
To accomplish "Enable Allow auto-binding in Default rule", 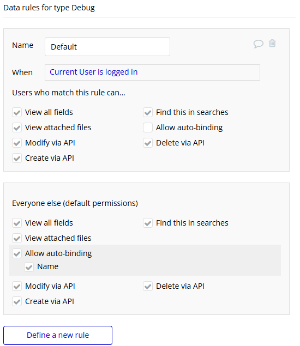I will pyautogui.click(x=148, y=128).
